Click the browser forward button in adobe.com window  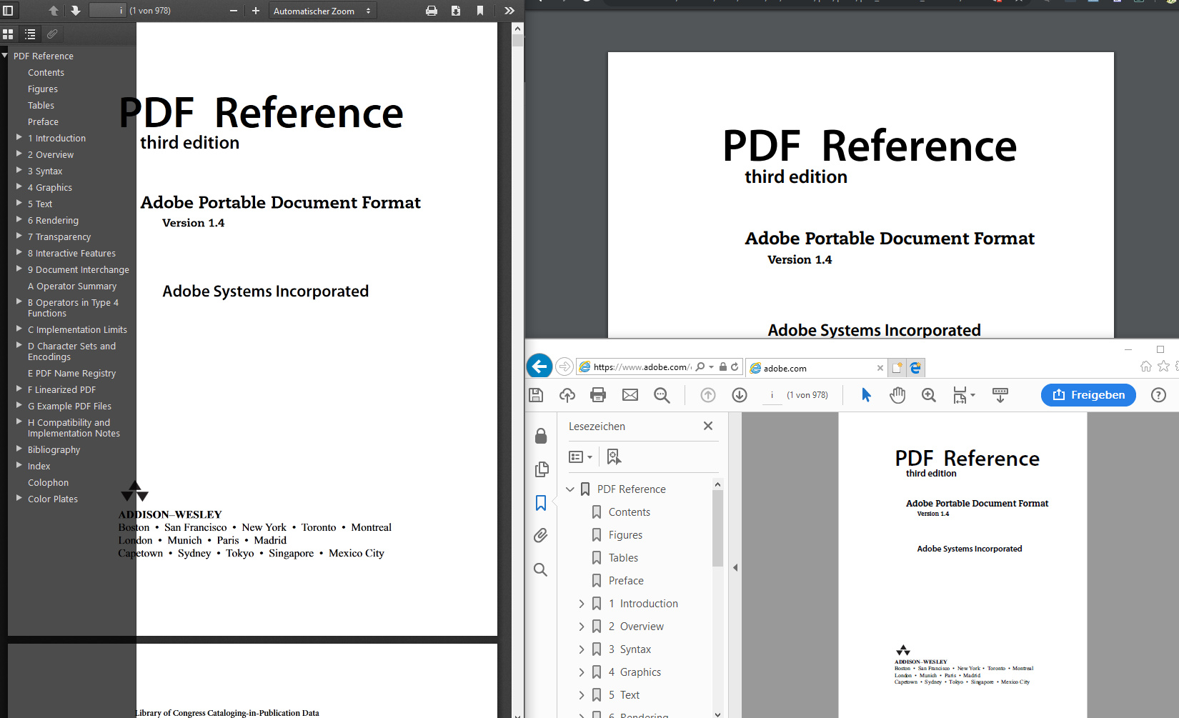point(564,367)
